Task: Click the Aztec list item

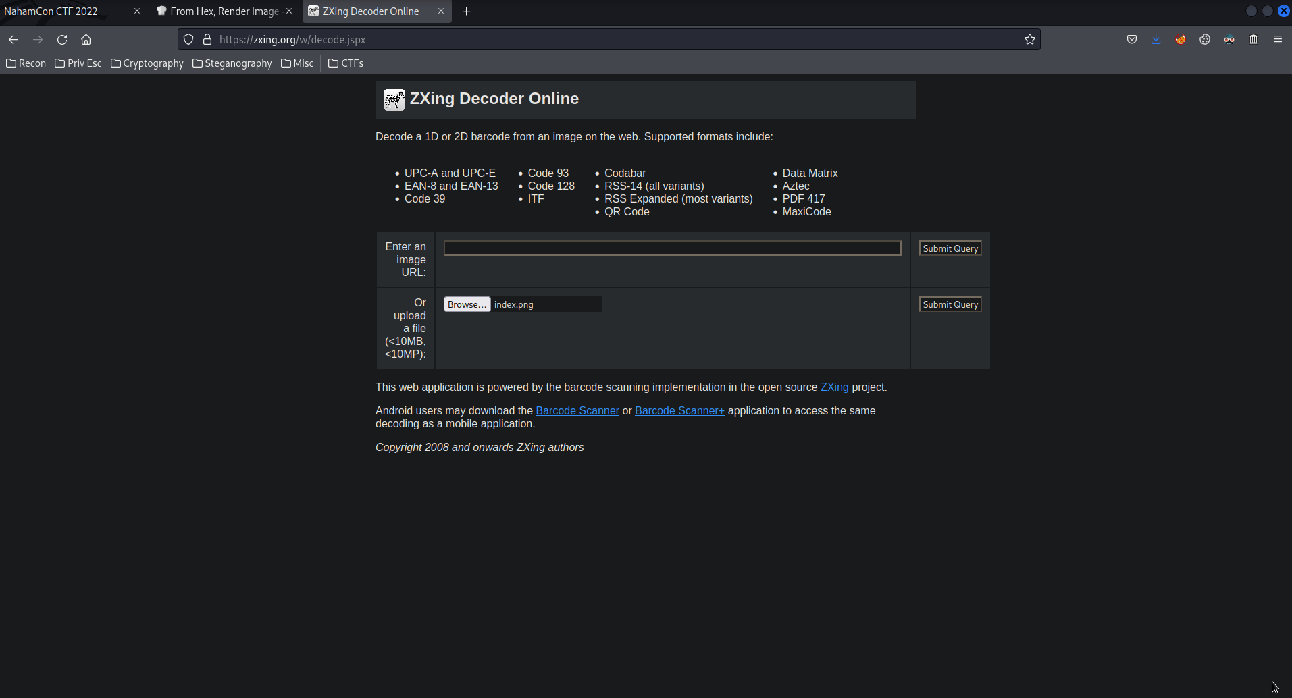Action: point(796,186)
